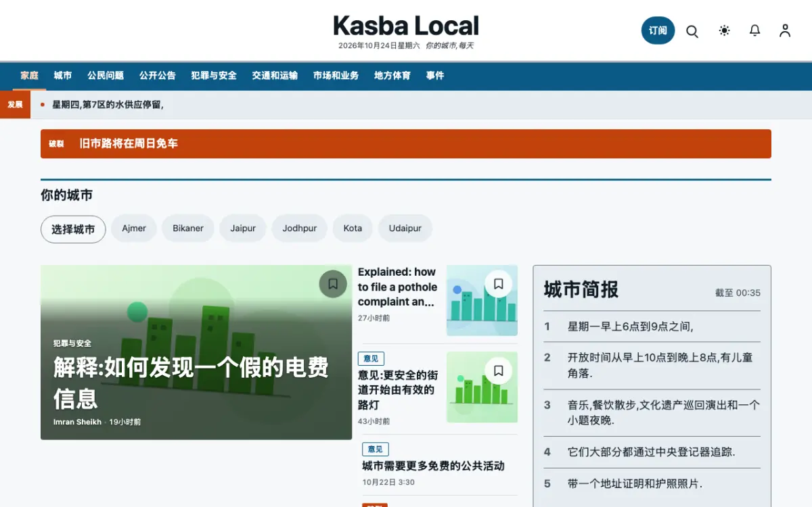
Task: Select the Ajmer city chip
Action: point(134,228)
